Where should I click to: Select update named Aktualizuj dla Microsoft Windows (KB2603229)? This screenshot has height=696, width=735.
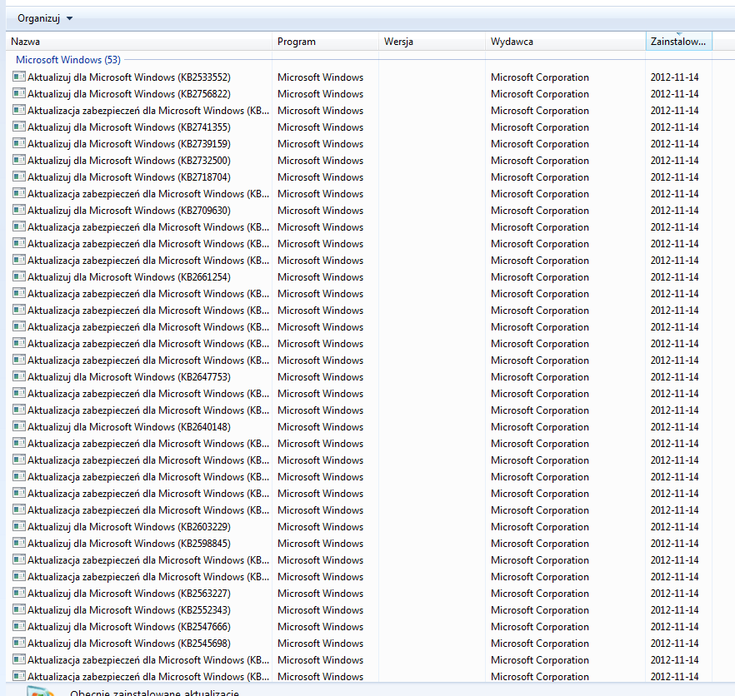point(129,527)
